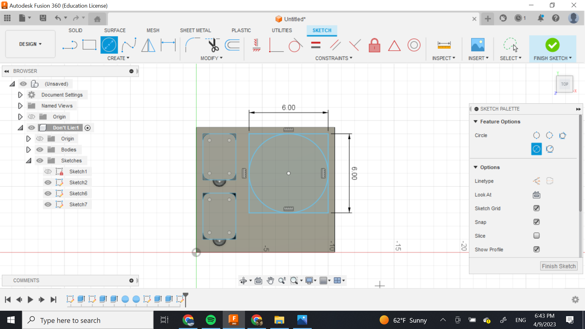Screen dimensions: 585x329
Task: Click the Offset tool icon
Action: (x=232, y=45)
